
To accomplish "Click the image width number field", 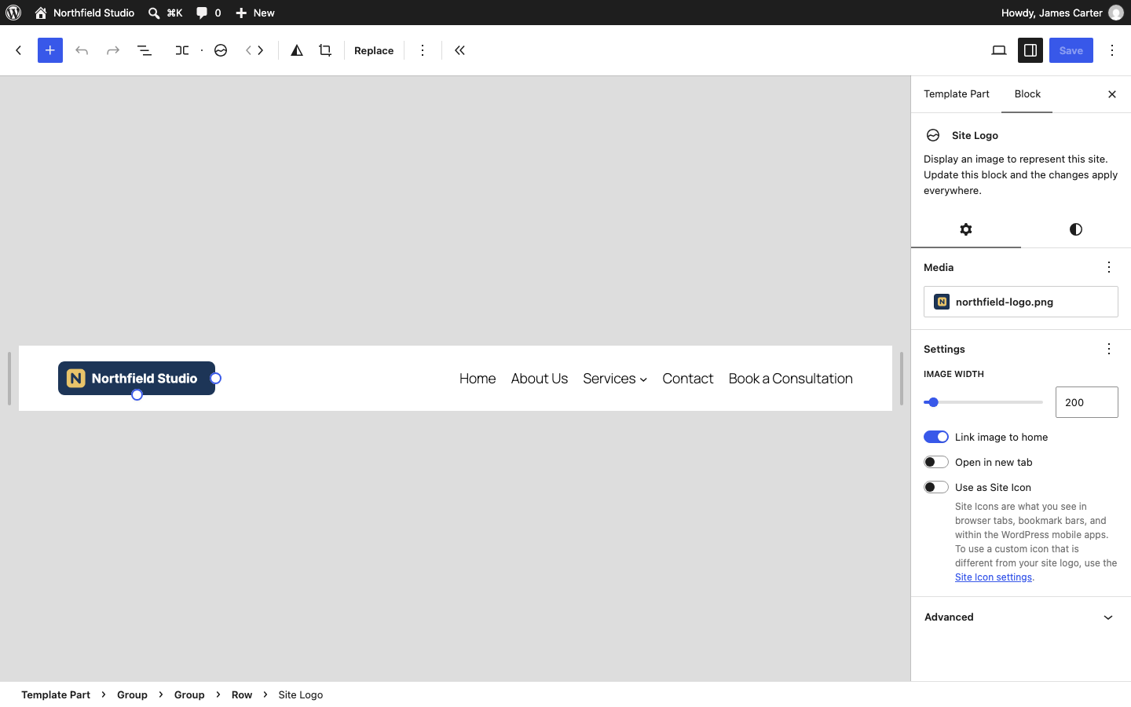I will (1087, 402).
